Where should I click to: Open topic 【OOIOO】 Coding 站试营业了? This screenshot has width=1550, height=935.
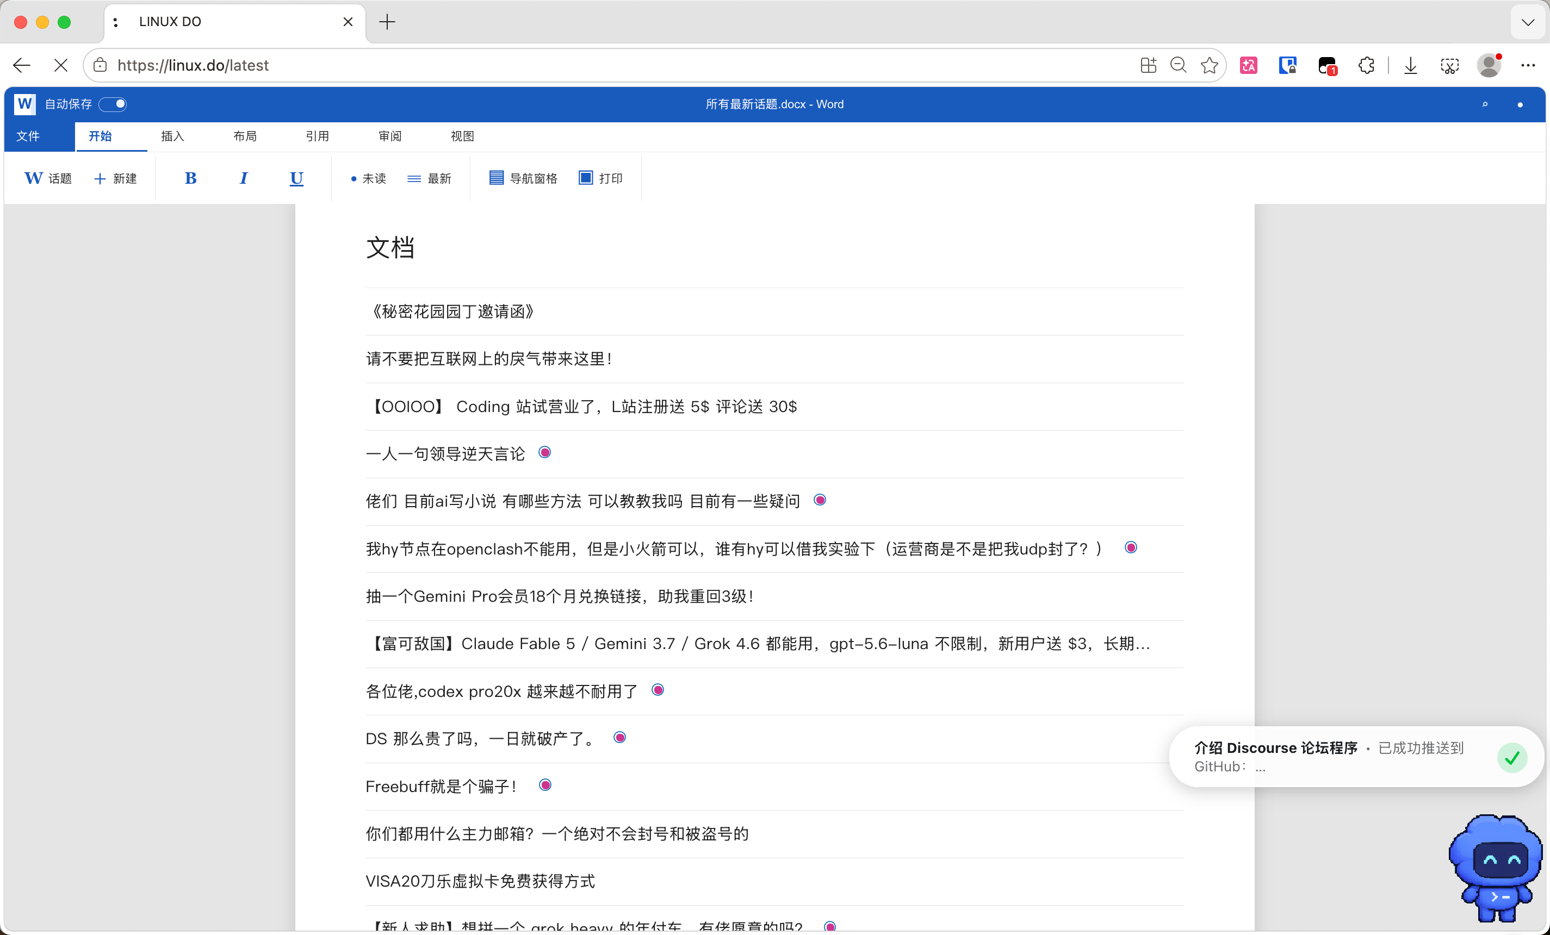pyautogui.click(x=581, y=407)
